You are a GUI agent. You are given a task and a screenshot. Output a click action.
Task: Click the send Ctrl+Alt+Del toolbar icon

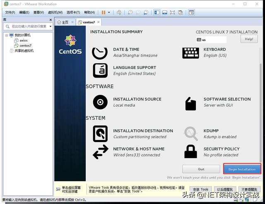[x=119, y=12]
